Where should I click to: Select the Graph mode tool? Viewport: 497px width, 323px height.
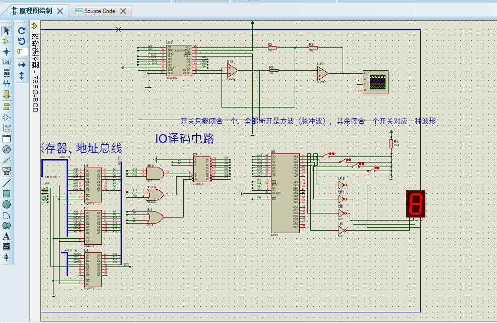(x=7, y=128)
